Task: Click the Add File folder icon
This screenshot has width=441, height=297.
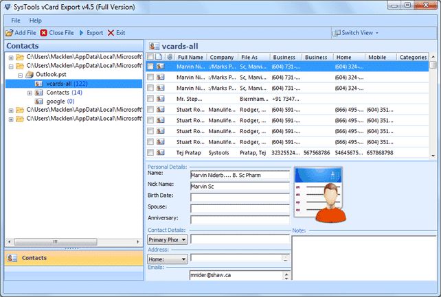Action: (9, 32)
